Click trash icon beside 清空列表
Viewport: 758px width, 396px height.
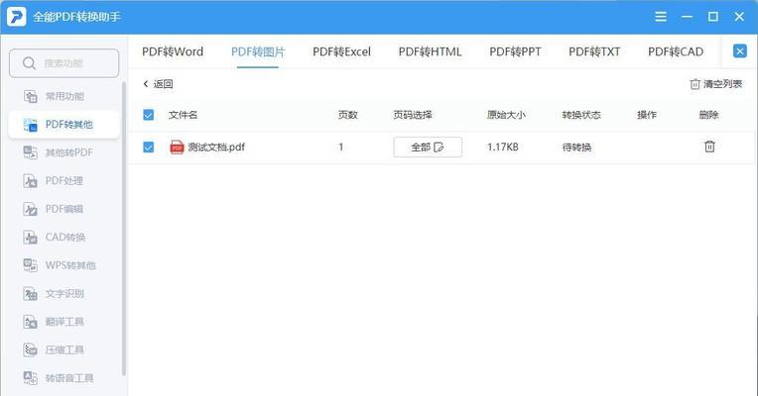[x=695, y=84]
